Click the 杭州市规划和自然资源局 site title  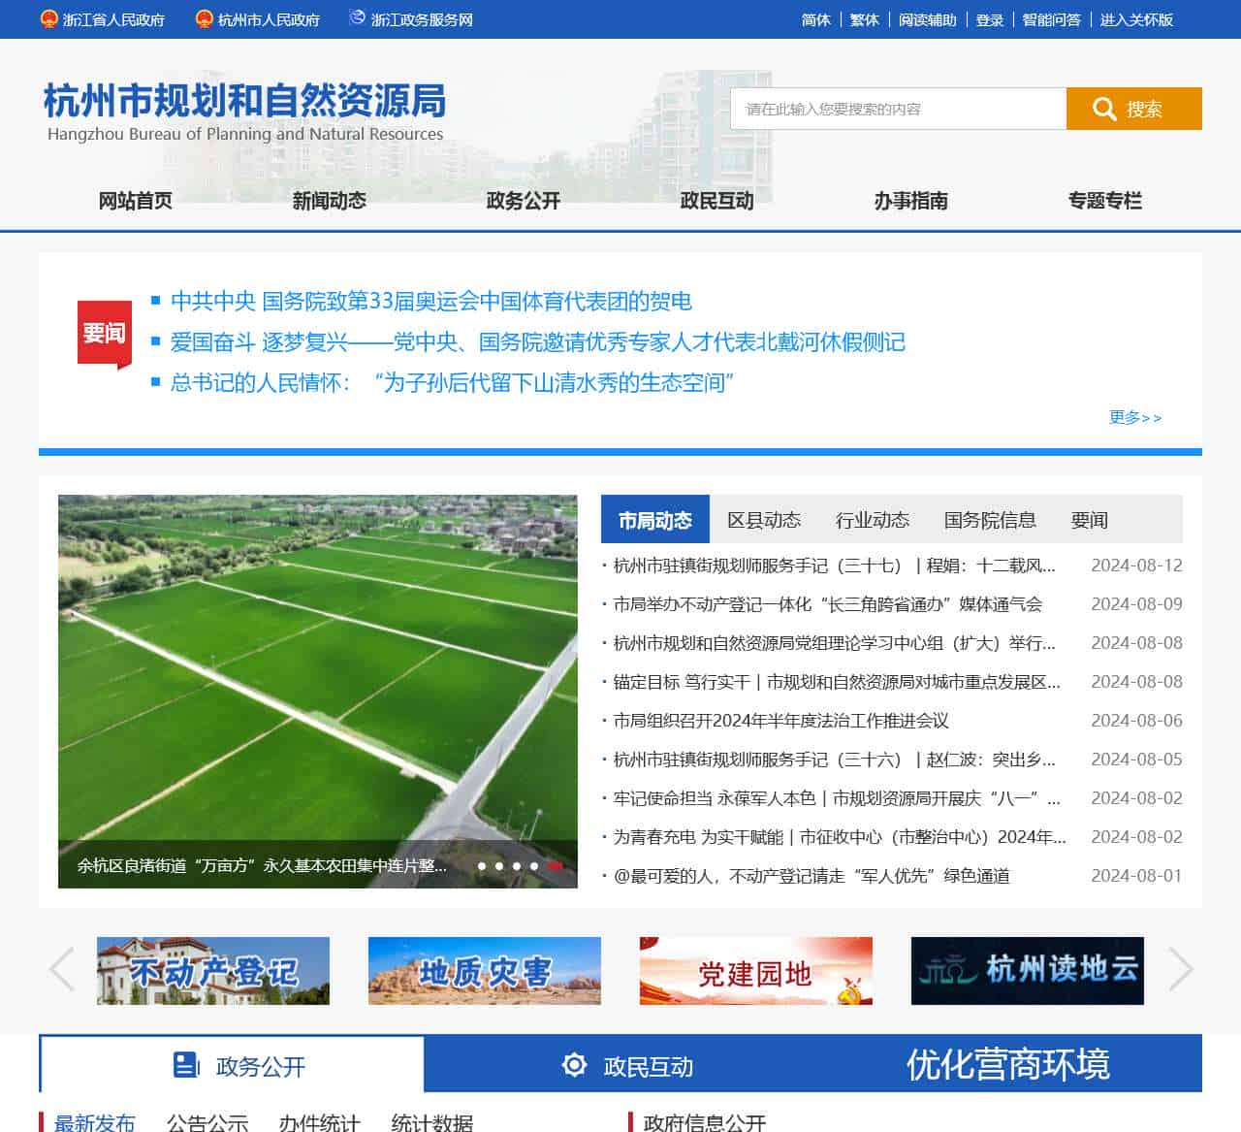[245, 101]
